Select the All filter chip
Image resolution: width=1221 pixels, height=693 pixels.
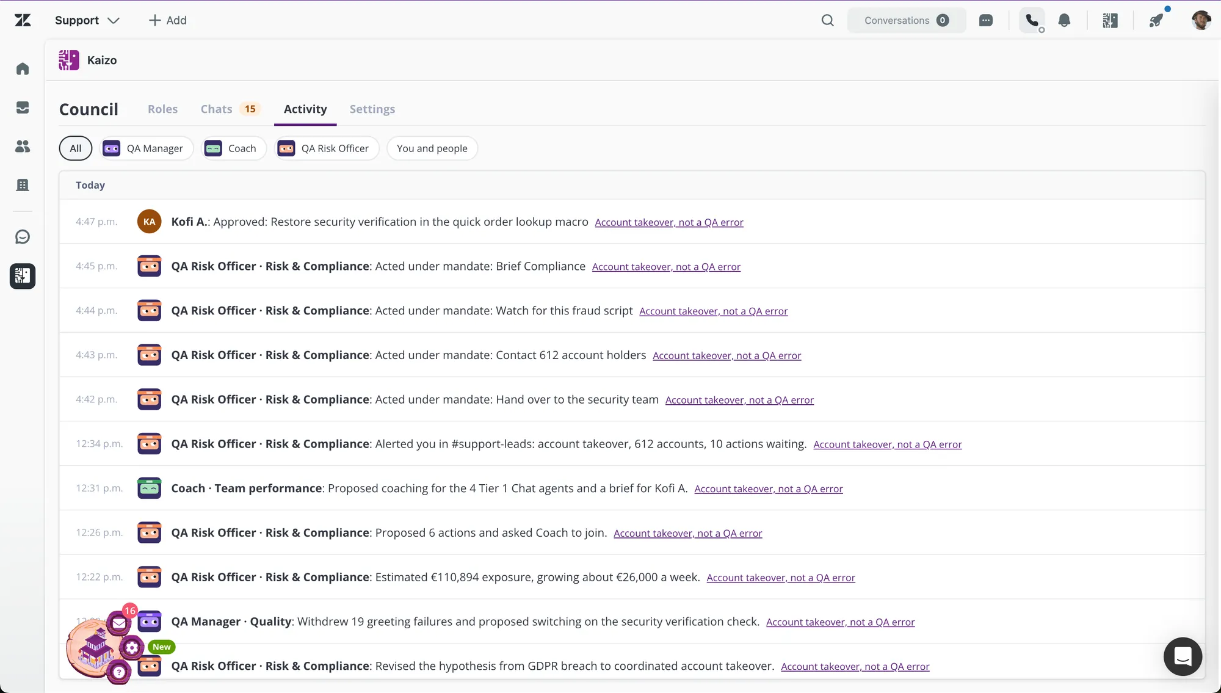[76, 148]
